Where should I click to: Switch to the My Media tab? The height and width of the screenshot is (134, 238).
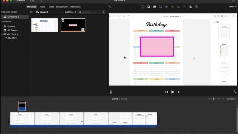click(32, 7)
